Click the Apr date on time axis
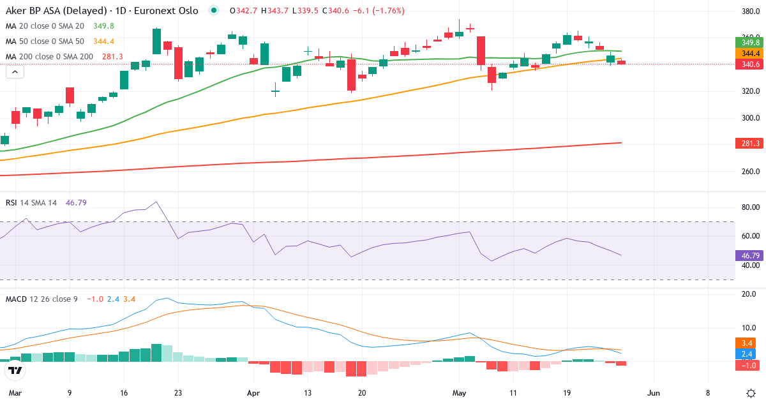 [x=254, y=392]
